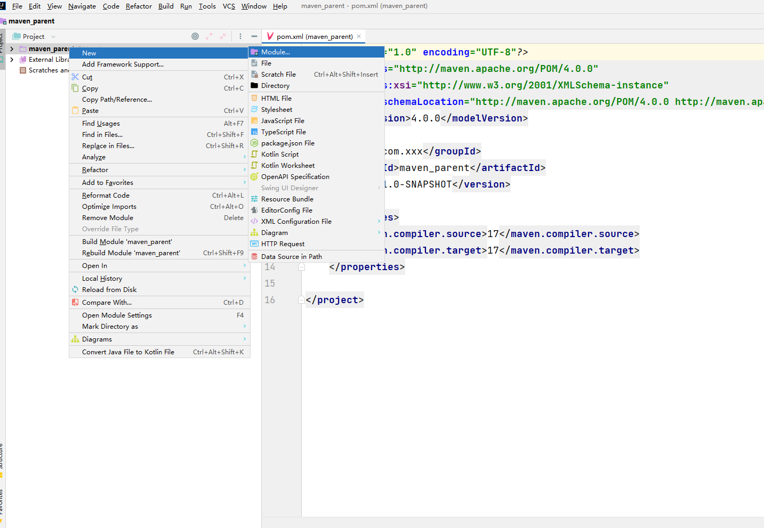764x528 pixels.
Task: Click the Diagram submenu icon
Action: [x=254, y=233]
